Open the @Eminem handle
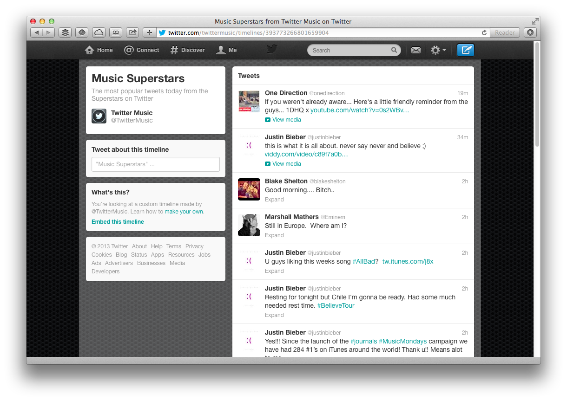567x401 pixels. [333, 217]
